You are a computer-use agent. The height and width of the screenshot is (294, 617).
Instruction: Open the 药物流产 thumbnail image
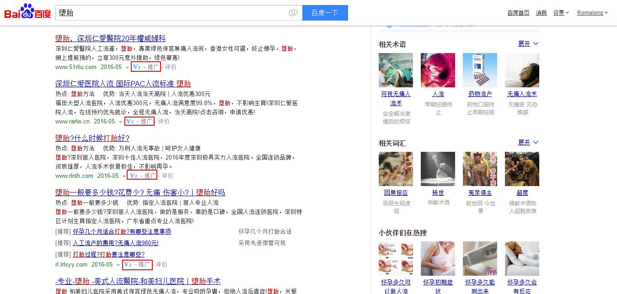[480, 70]
